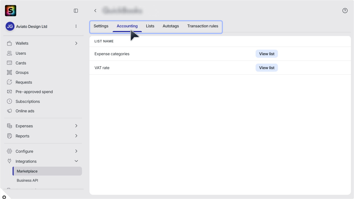The image size is (354, 199).
Task: Open Requests in the sidebar
Action: point(24,82)
